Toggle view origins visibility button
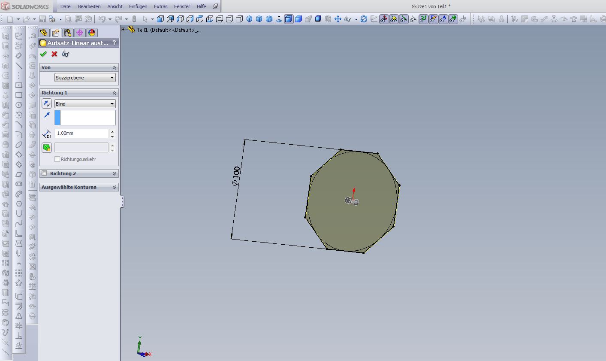606x361 pixels. (384, 19)
